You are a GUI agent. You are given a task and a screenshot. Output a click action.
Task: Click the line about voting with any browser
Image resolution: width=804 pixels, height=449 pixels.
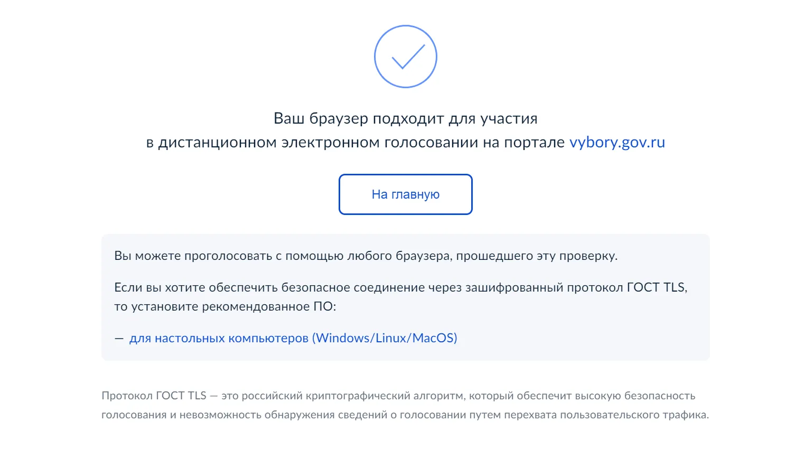368,256
